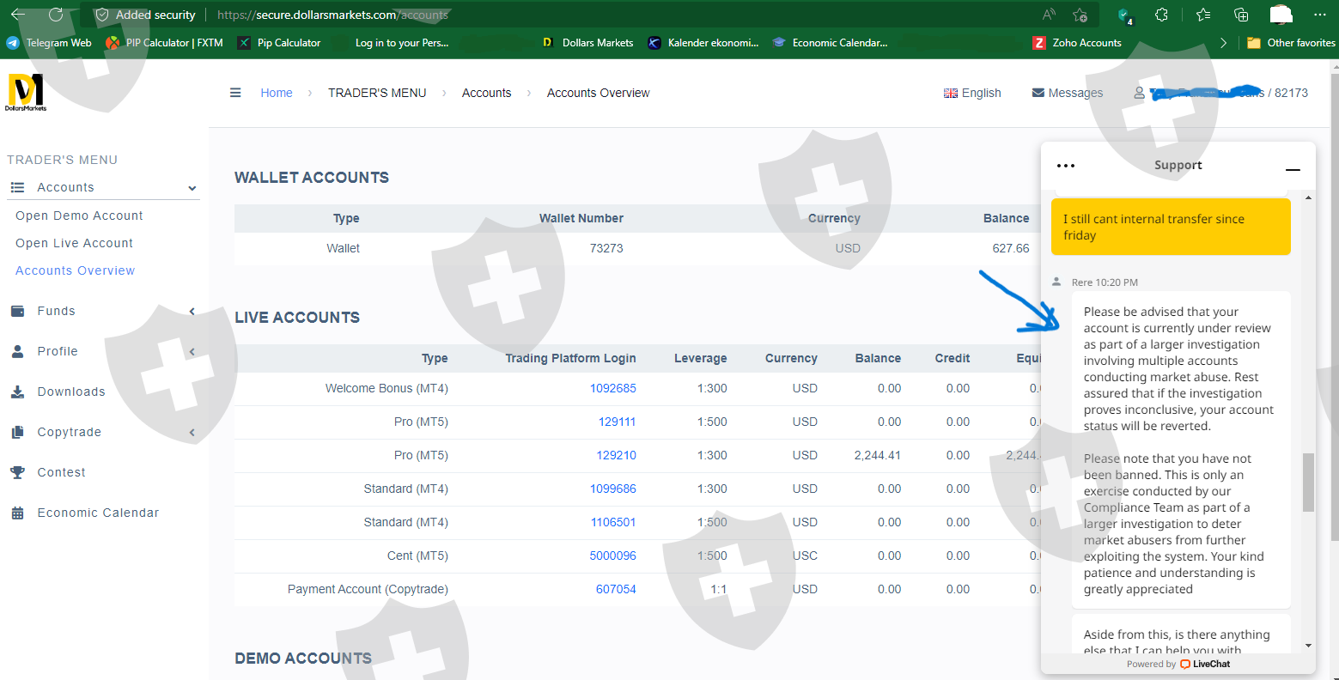Open browser extensions puzzle icon
The image size is (1339, 680).
click(1161, 15)
